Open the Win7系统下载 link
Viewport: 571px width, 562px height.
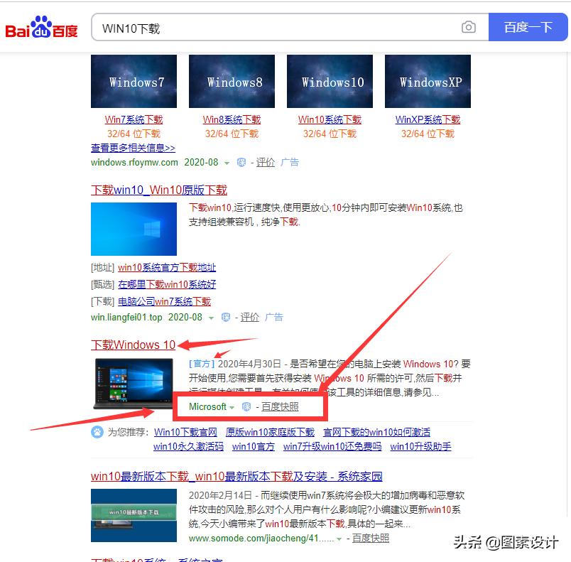point(134,119)
